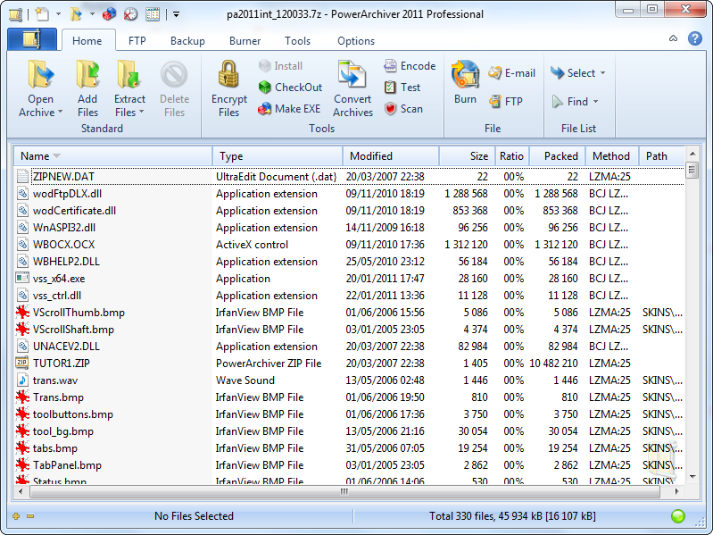Click the Open Archive icon
This screenshot has width=713, height=535.
(x=41, y=74)
